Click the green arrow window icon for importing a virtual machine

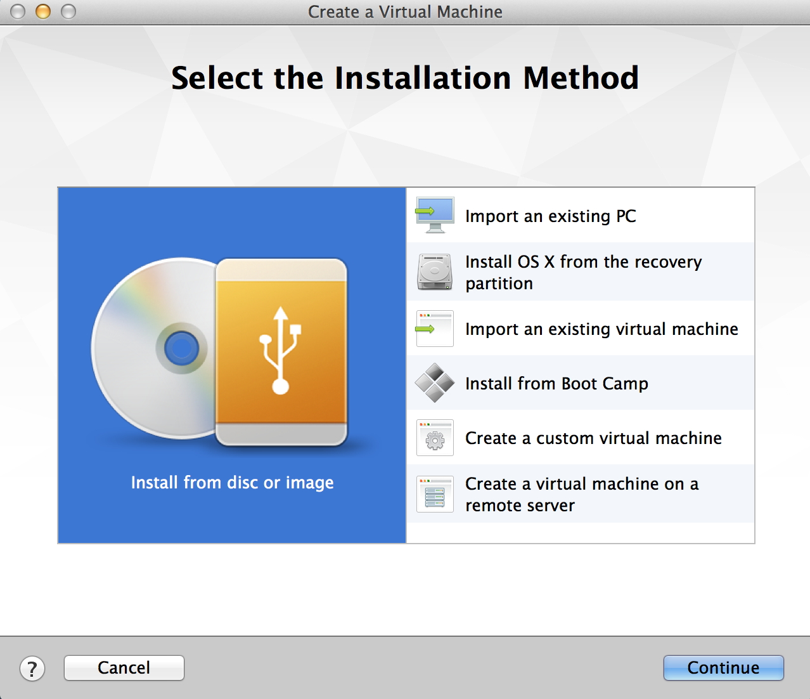(x=434, y=329)
